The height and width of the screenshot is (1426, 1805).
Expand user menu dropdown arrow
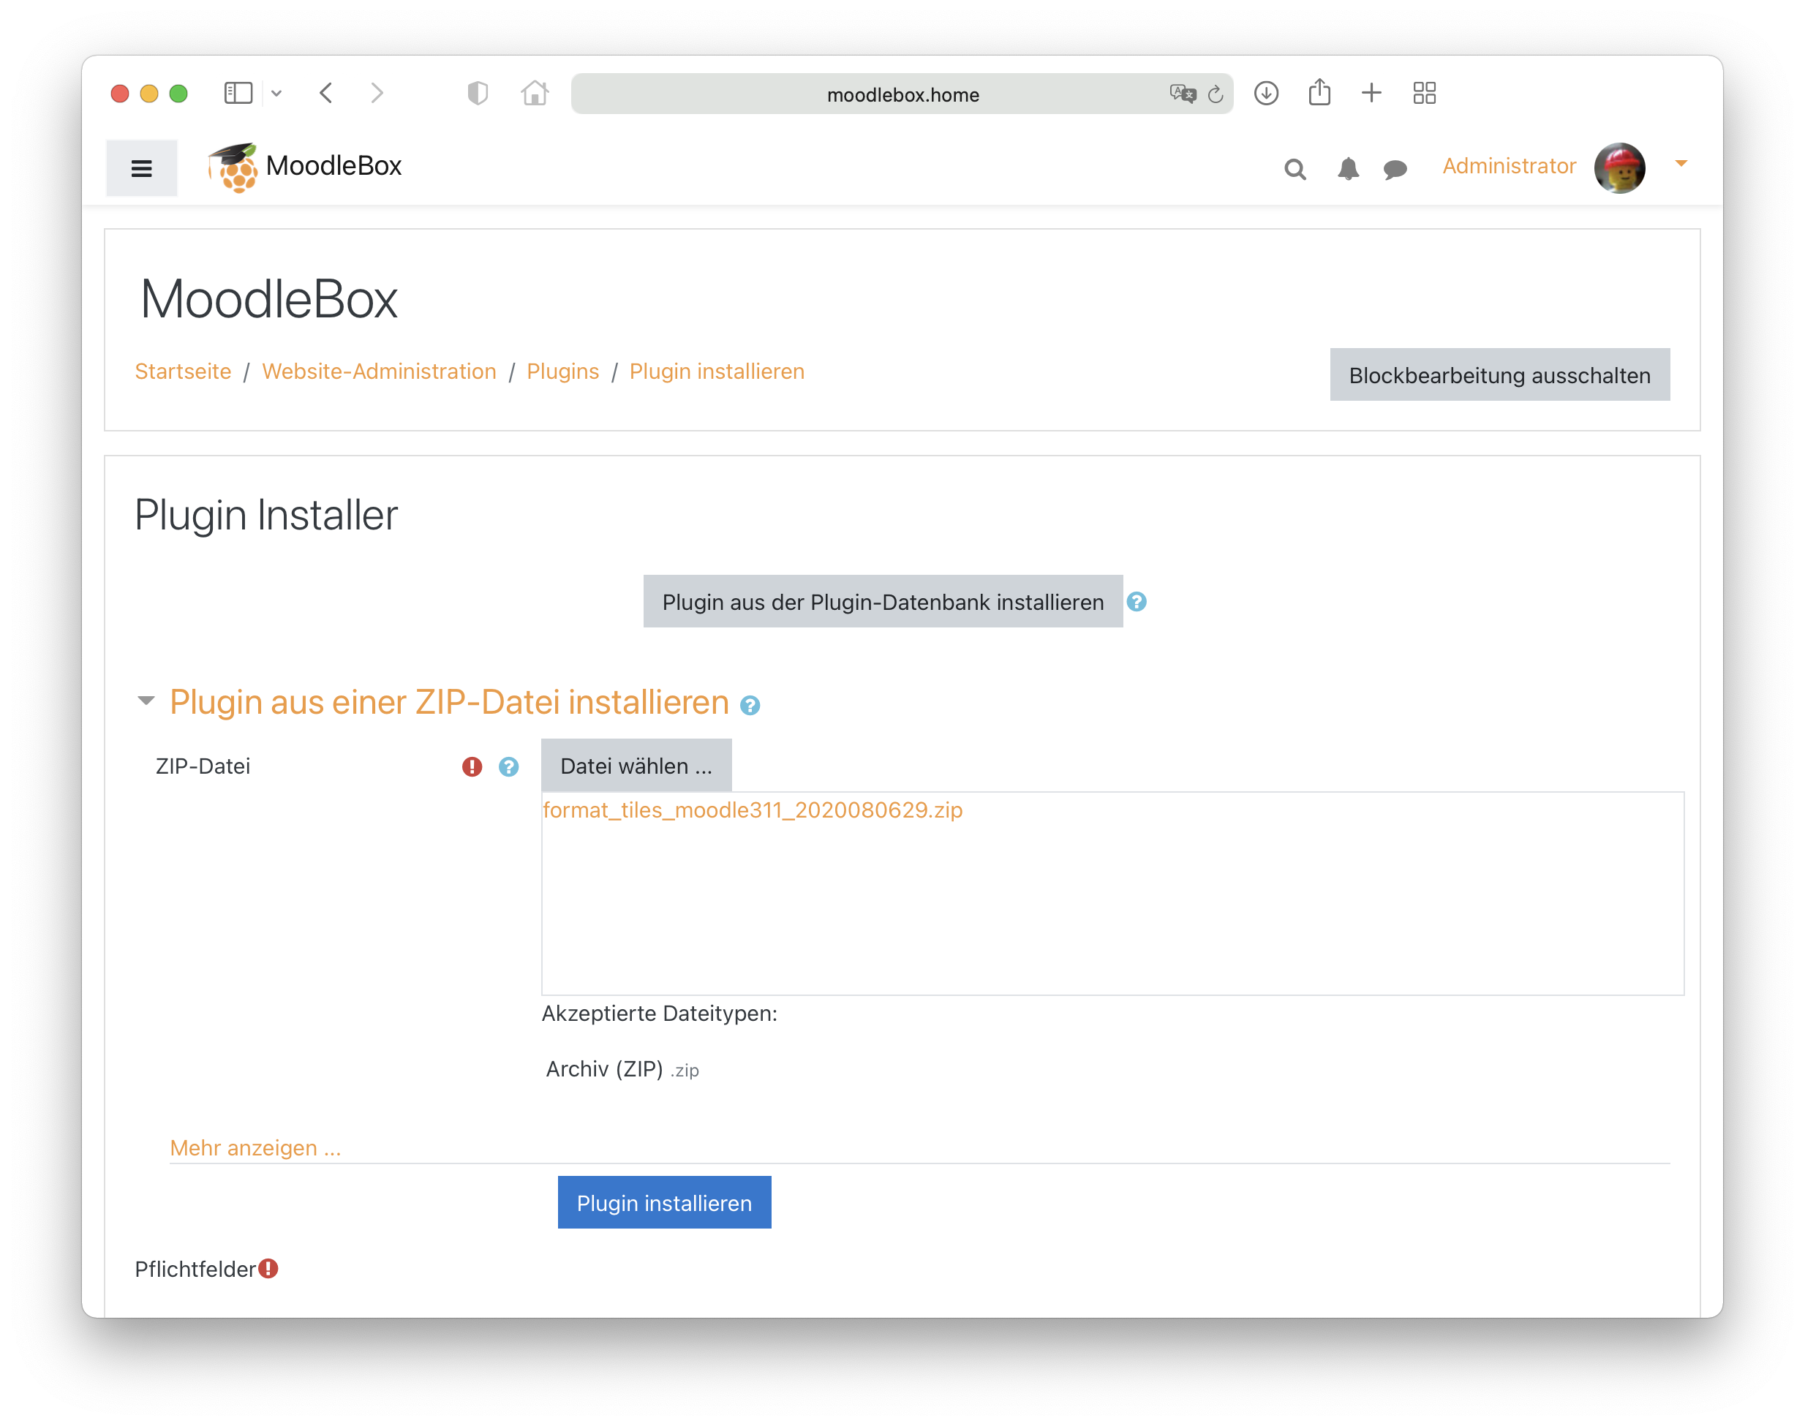1681,165
